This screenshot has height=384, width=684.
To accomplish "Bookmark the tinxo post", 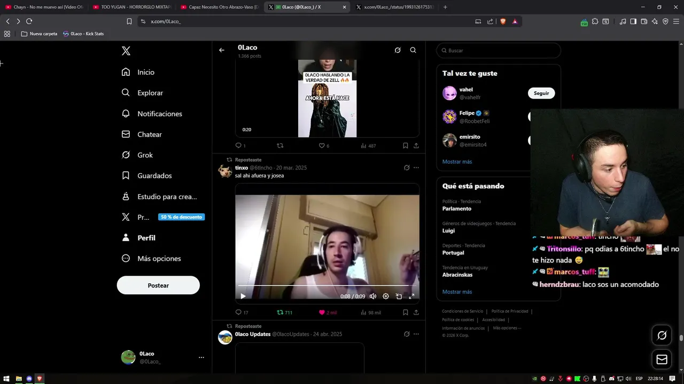I will click(405, 313).
